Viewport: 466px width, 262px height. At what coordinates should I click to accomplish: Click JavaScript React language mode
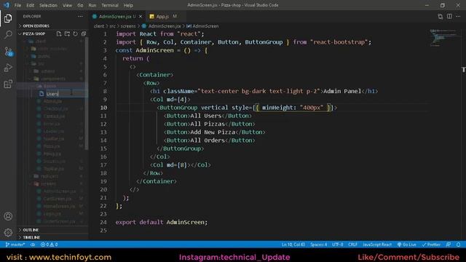(x=377, y=245)
